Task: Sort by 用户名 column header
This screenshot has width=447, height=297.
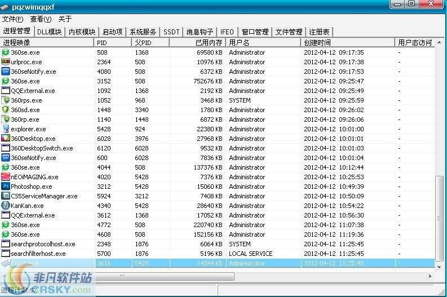Action: (263, 43)
